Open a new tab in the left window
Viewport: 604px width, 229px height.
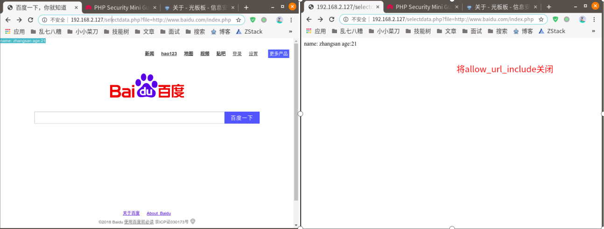point(246,7)
